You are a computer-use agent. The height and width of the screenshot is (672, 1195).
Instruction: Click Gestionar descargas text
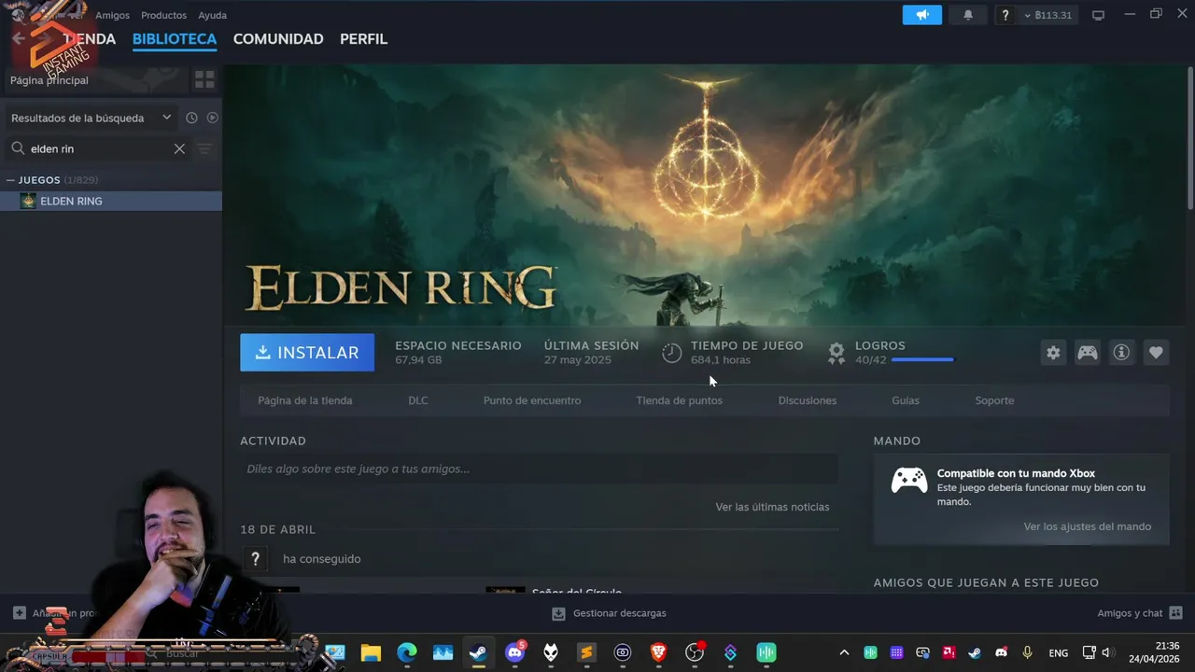pyautogui.click(x=620, y=613)
